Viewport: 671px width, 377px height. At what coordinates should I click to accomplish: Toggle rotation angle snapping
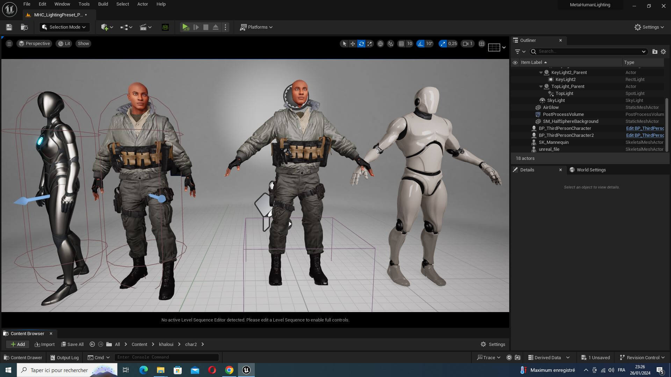pyautogui.click(x=420, y=44)
